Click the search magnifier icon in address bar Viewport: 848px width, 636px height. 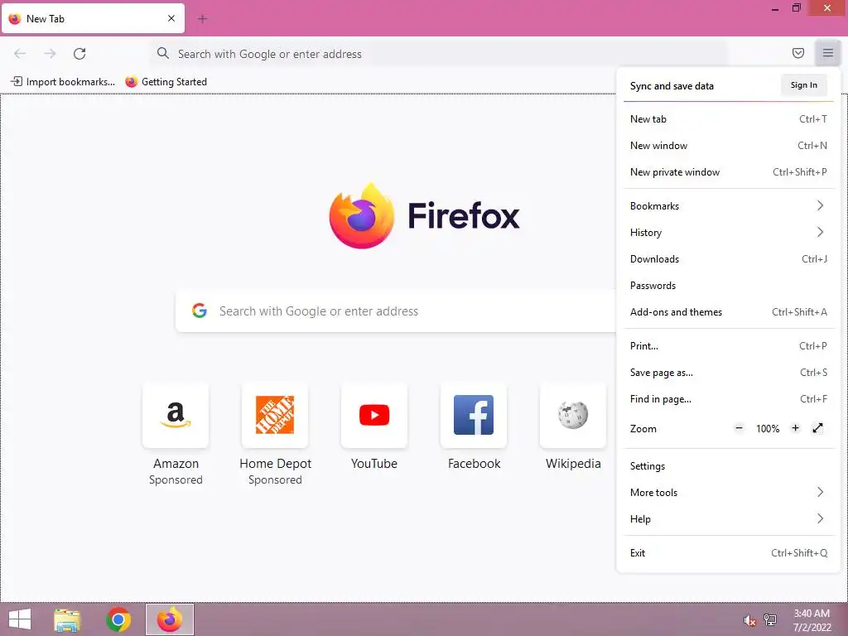click(x=163, y=53)
